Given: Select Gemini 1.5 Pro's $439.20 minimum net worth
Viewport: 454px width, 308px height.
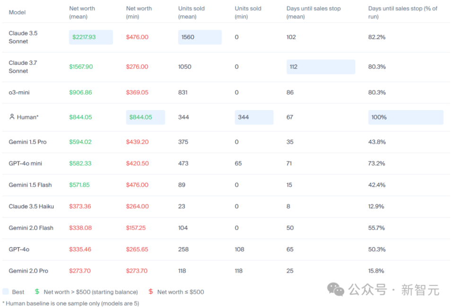Looking at the screenshot, I should (x=137, y=142).
